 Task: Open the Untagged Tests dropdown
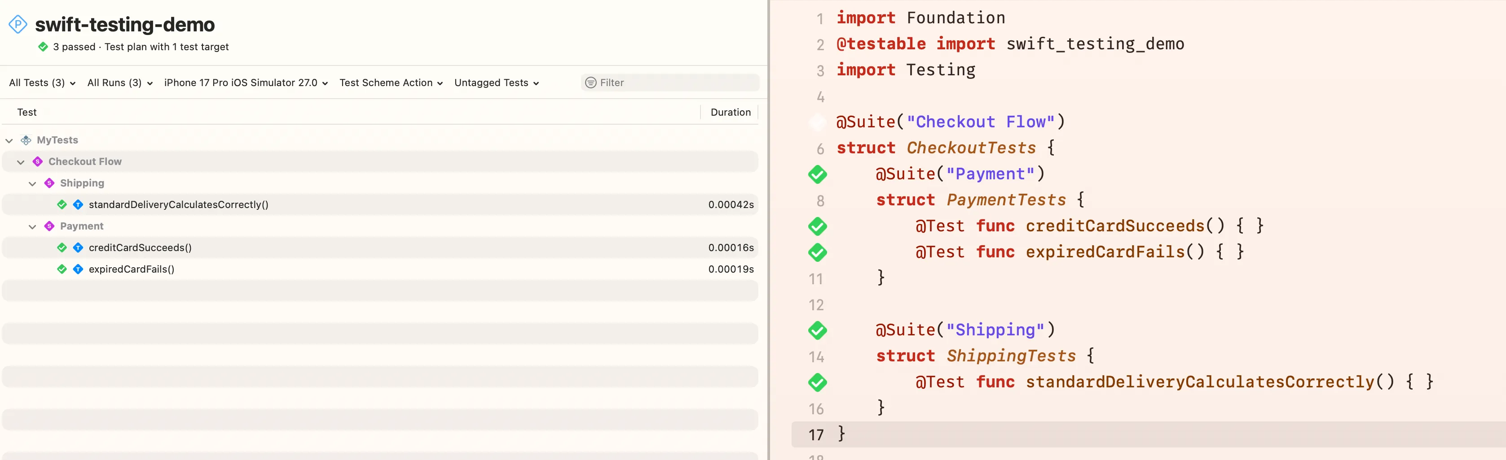(x=496, y=83)
